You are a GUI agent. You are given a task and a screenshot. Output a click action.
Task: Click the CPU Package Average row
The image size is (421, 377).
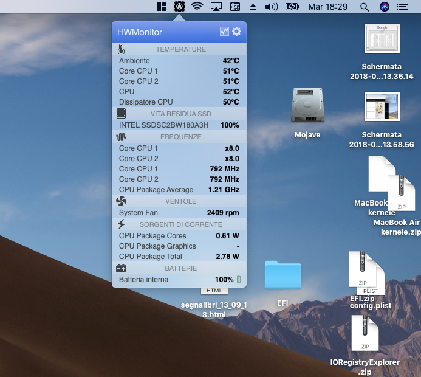click(x=179, y=190)
